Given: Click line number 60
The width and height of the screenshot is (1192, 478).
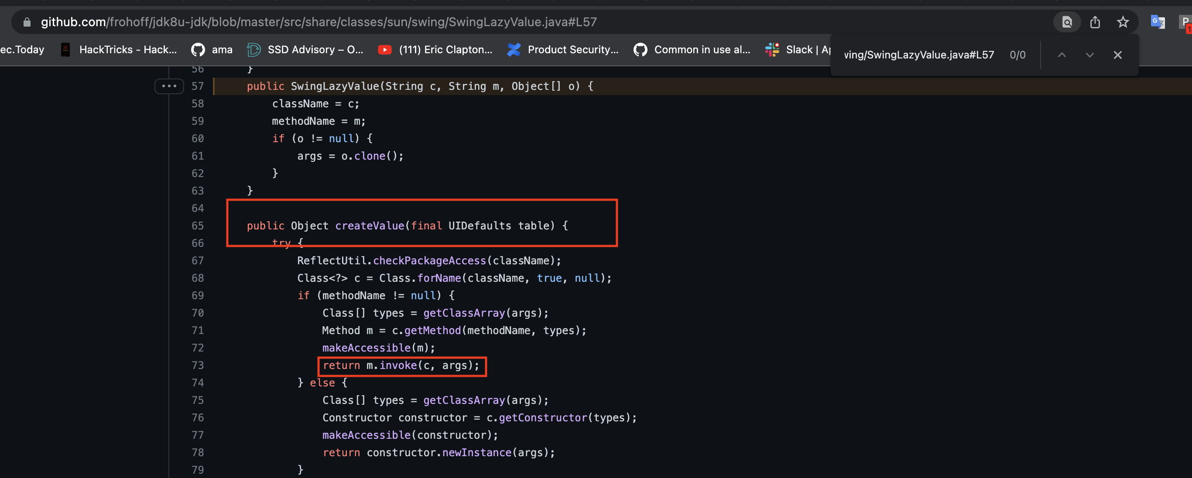Looking at the screenshot, I should [198, 138].
